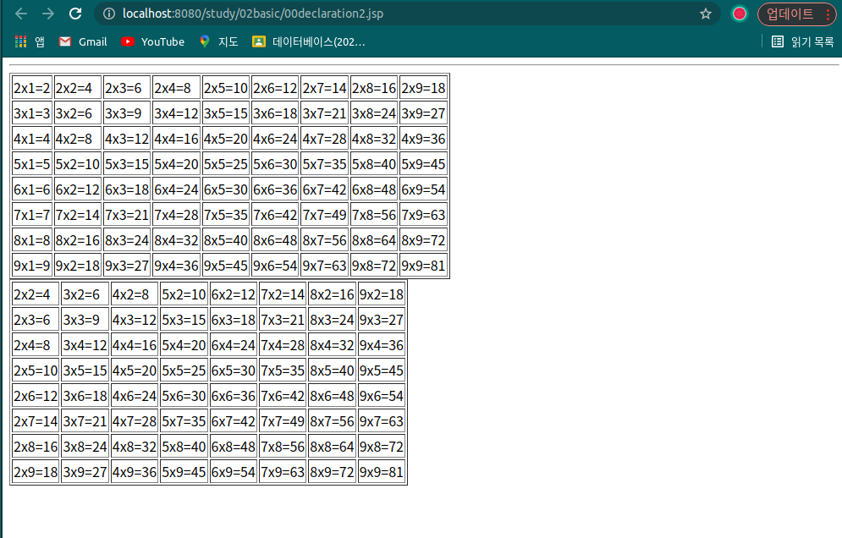Image resolution: width=842 pixels, height=538 pixels.
Task: Go back to the previous page
Action: click(x=21, y=14)
